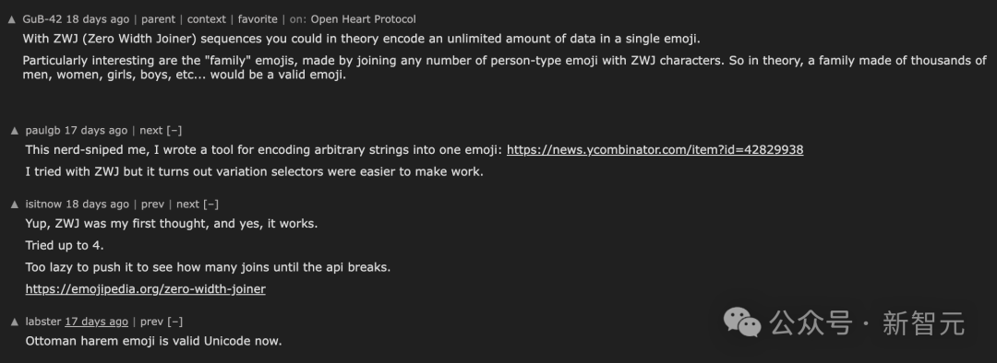
Task: Upvote paulgb's comment with the arrow
Action: (15, 131)
